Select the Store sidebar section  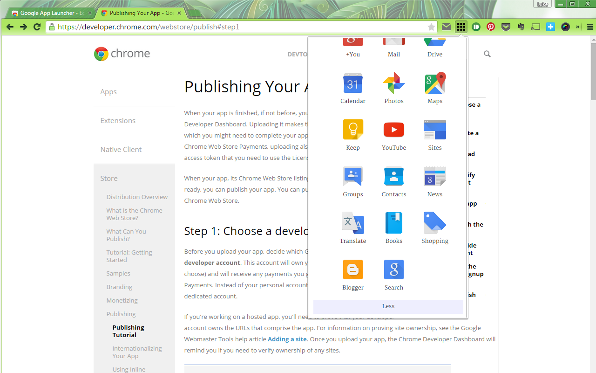point(109,179)
